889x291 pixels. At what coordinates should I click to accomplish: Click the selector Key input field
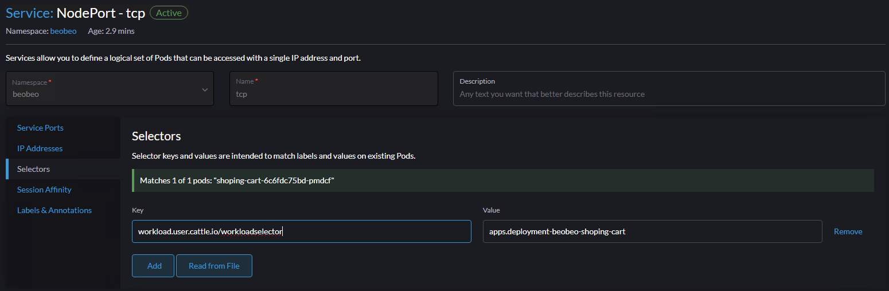pos(301,231)
